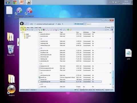
Task: Open the File menu
Action: [x=22, y=27]
